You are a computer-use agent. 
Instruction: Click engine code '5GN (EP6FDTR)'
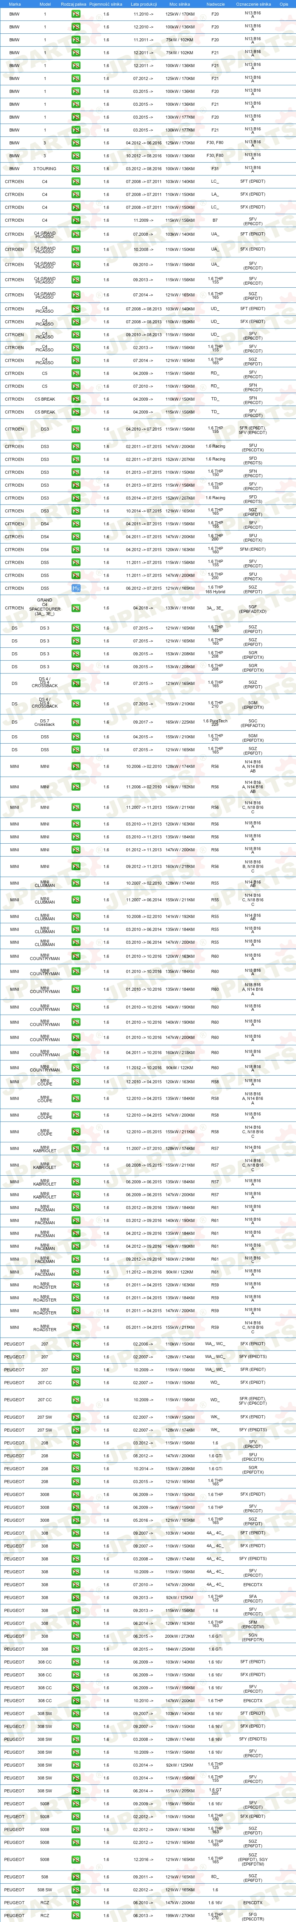tap(253, 1636)
